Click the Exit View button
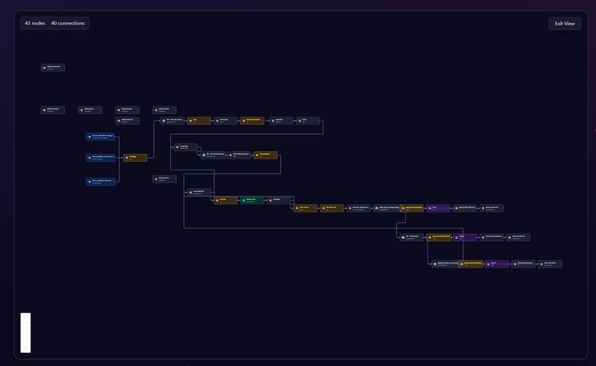 tap(564, 23)
